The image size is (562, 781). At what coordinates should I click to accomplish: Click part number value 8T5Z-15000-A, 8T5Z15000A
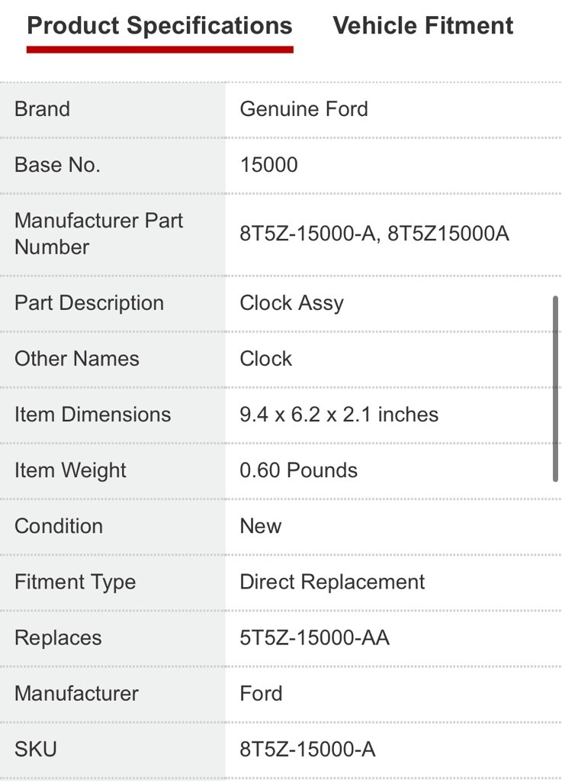pos(374,234)
